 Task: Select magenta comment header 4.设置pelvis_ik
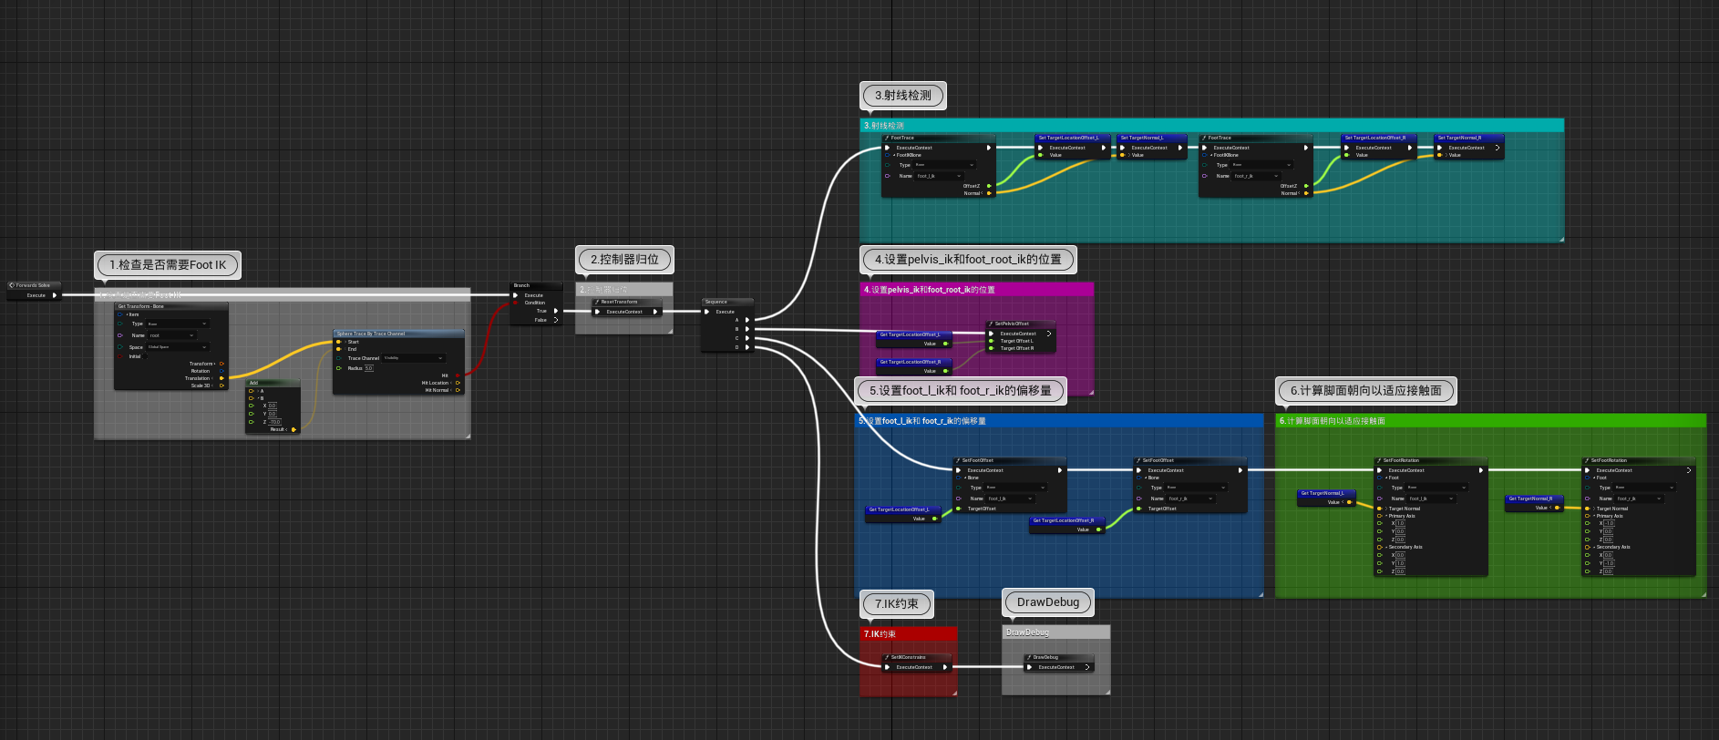click(x=976, y=290)
